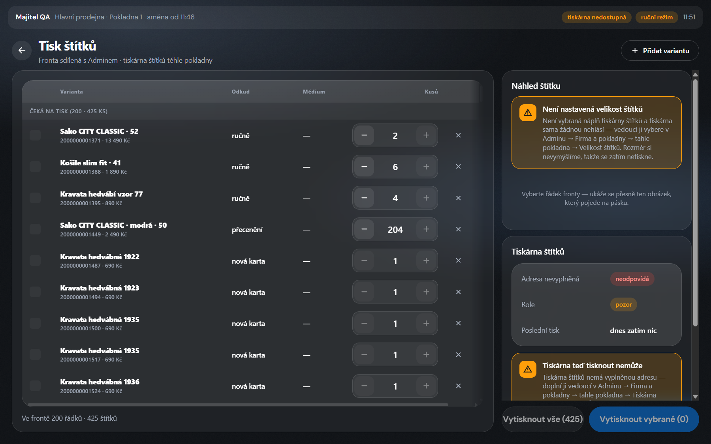
Task: Remove Kravata hedvábí vzor 77 from queue
Action: click(x=458, y=198)
